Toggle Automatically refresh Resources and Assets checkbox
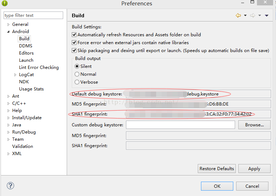 74,35
